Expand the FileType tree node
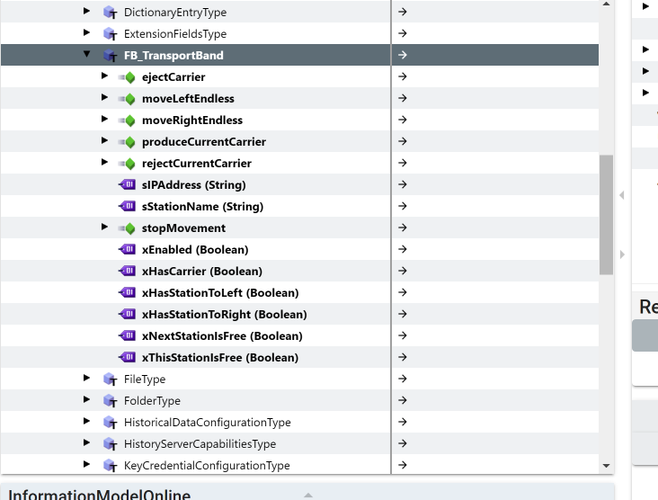658x500 pixels. click(x=87, y=379)
